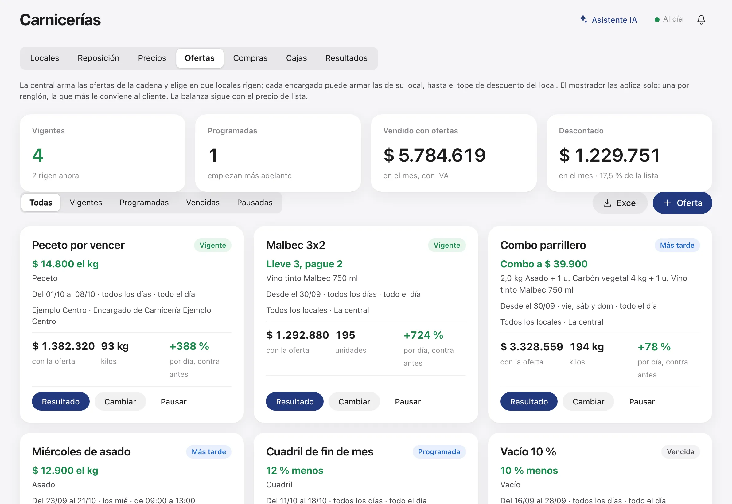Image resolution: width=732 pixels, height=504 pixels.
Task: Click the Excel download icon
Action: click(x=607, y=203)
